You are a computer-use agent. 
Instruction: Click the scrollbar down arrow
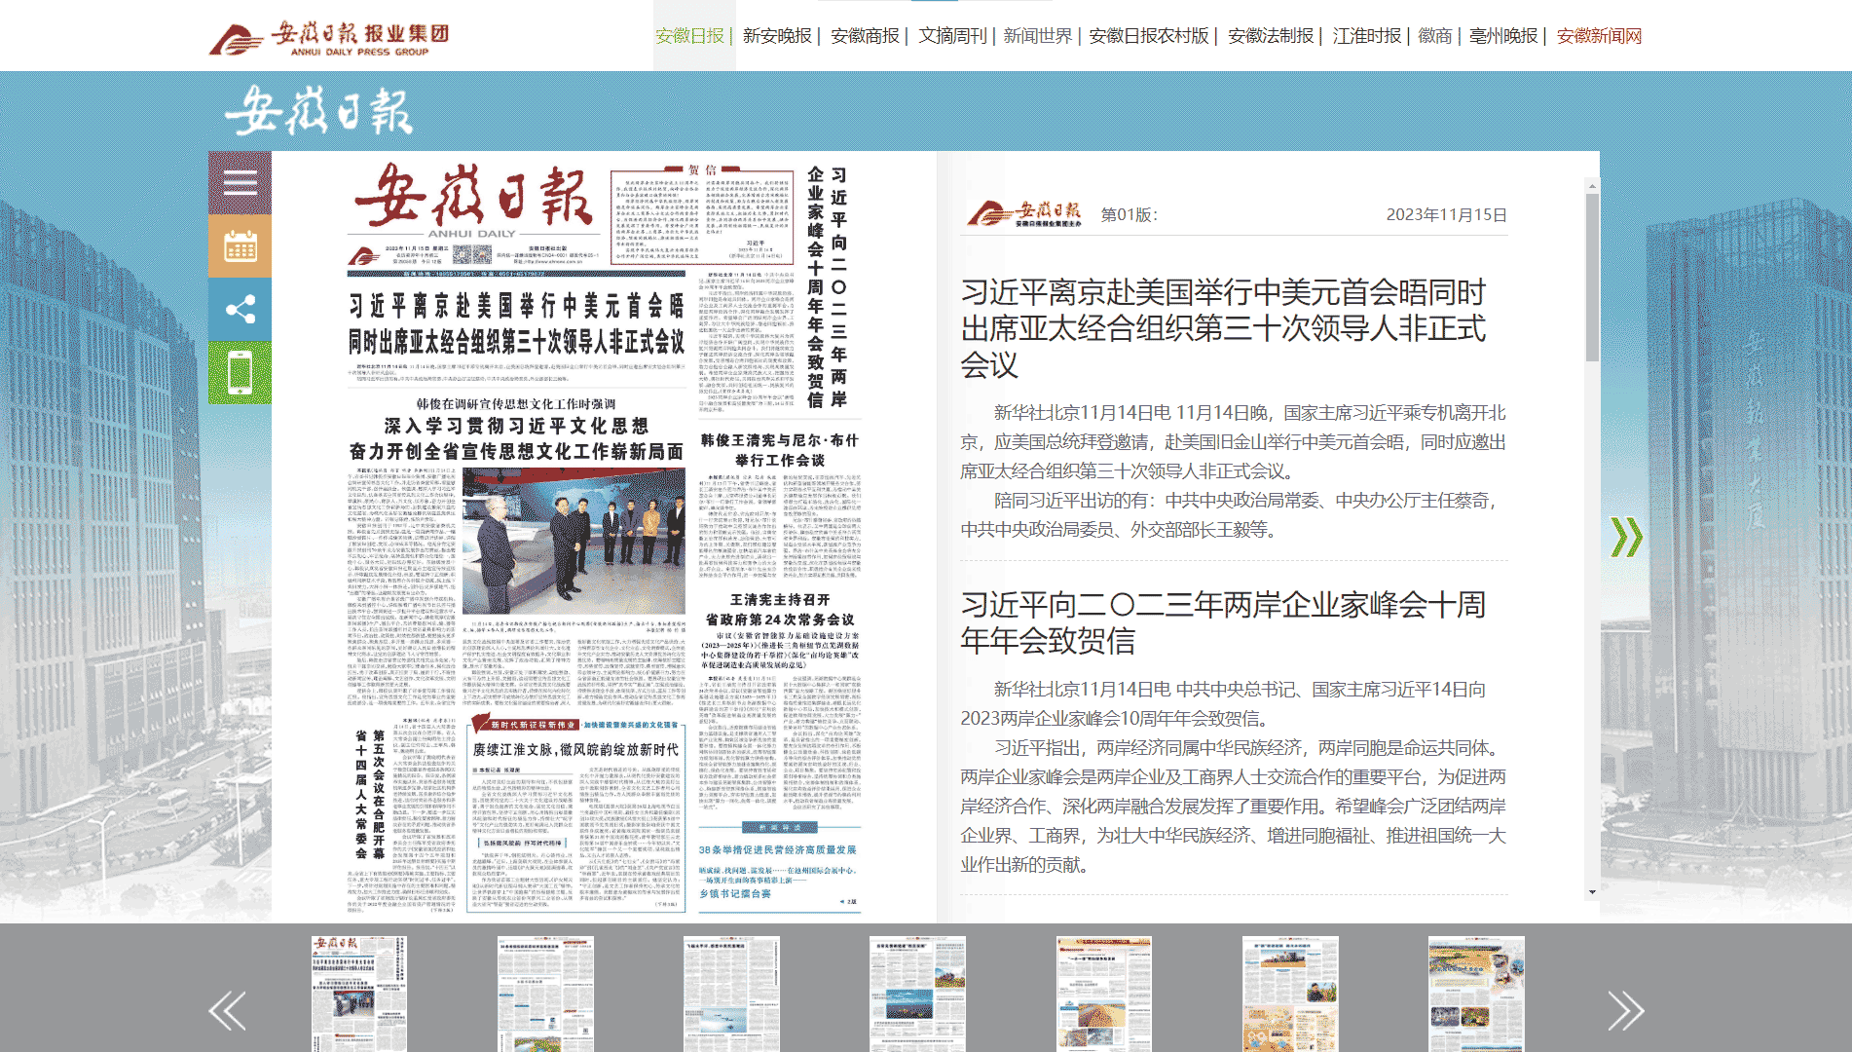(x=1592, y=891)
